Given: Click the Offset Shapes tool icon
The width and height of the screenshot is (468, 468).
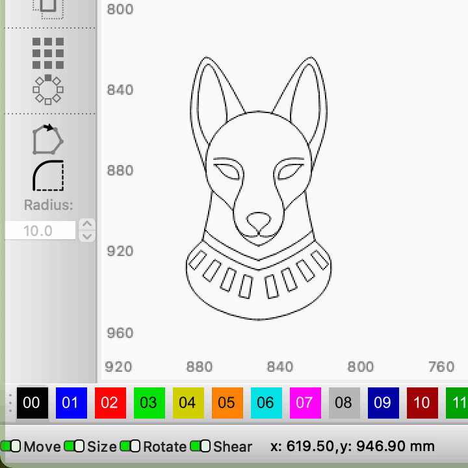Looking at the screenshot, I should pos(48,8).
